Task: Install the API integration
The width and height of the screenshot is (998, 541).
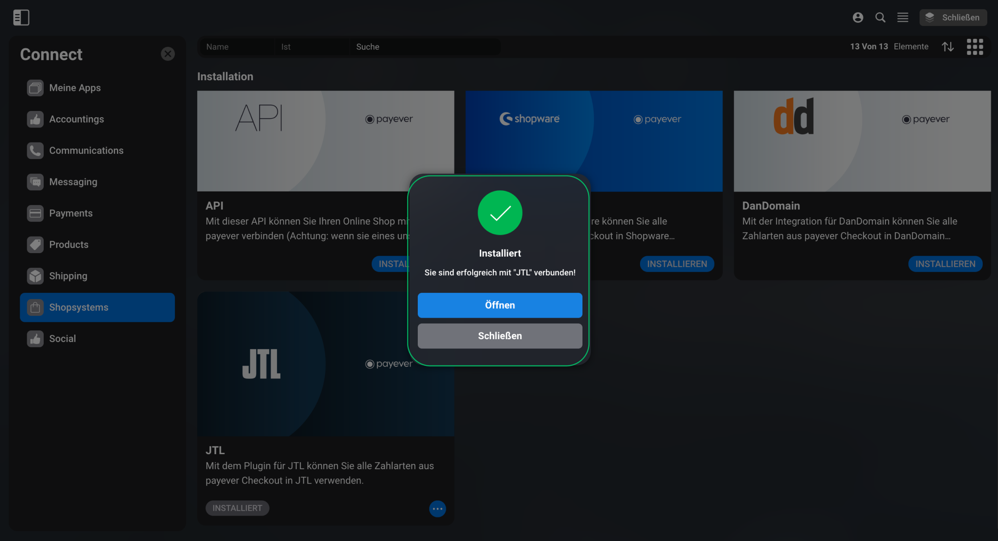Action: coord(391,264)
